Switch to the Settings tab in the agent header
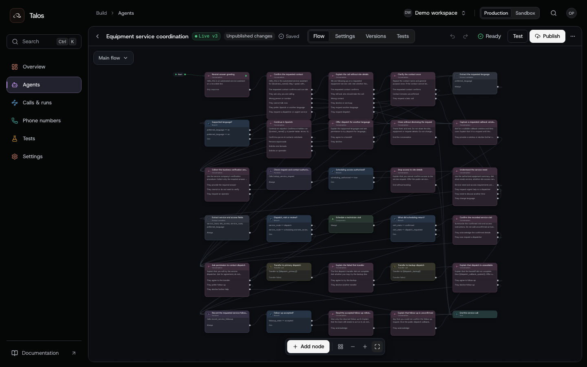 [x=345, y=36]
